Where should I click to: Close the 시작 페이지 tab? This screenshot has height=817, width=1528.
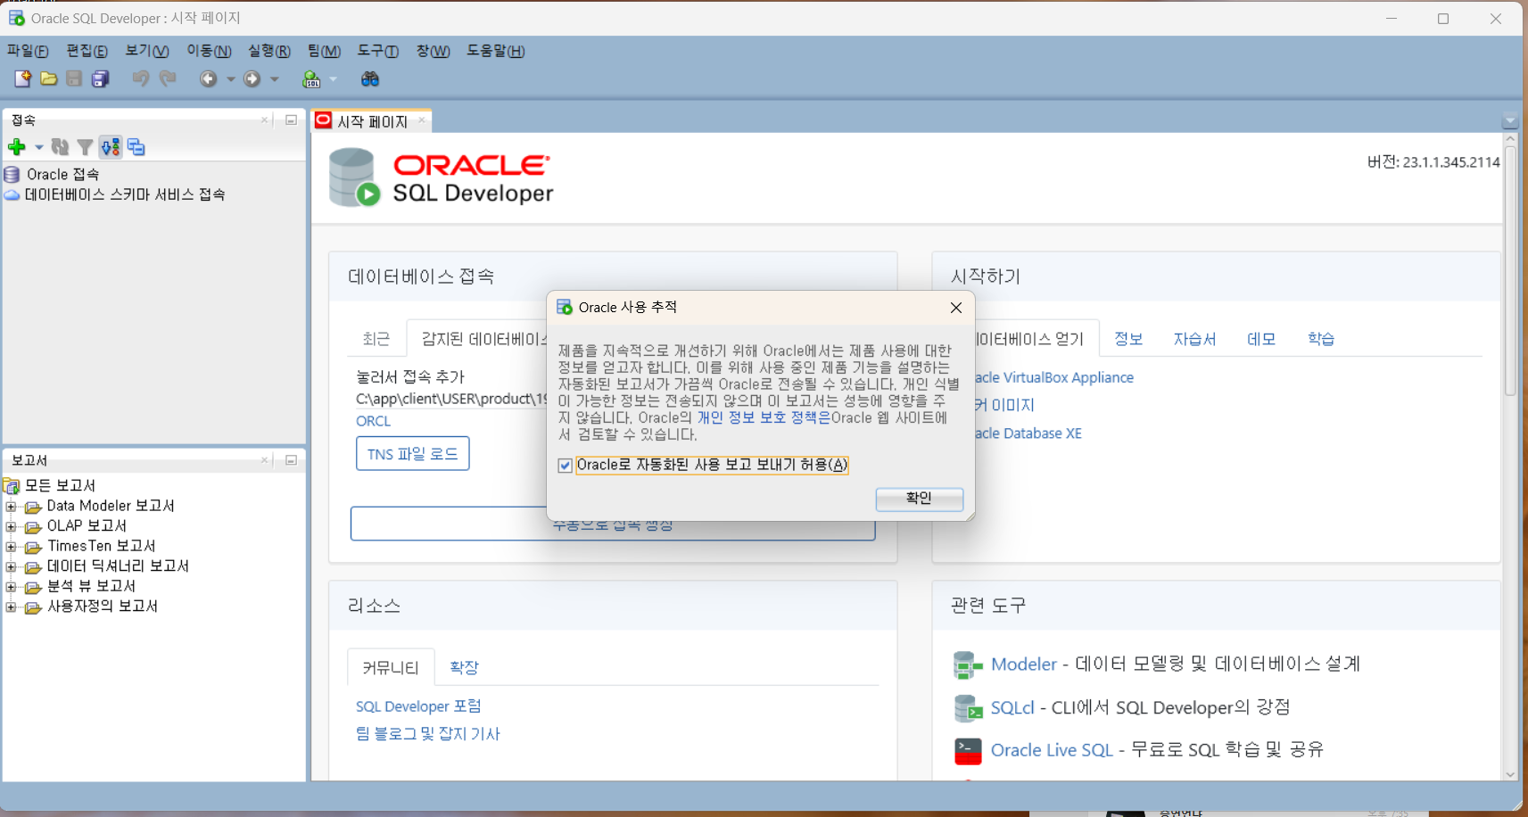click(422, 120)
